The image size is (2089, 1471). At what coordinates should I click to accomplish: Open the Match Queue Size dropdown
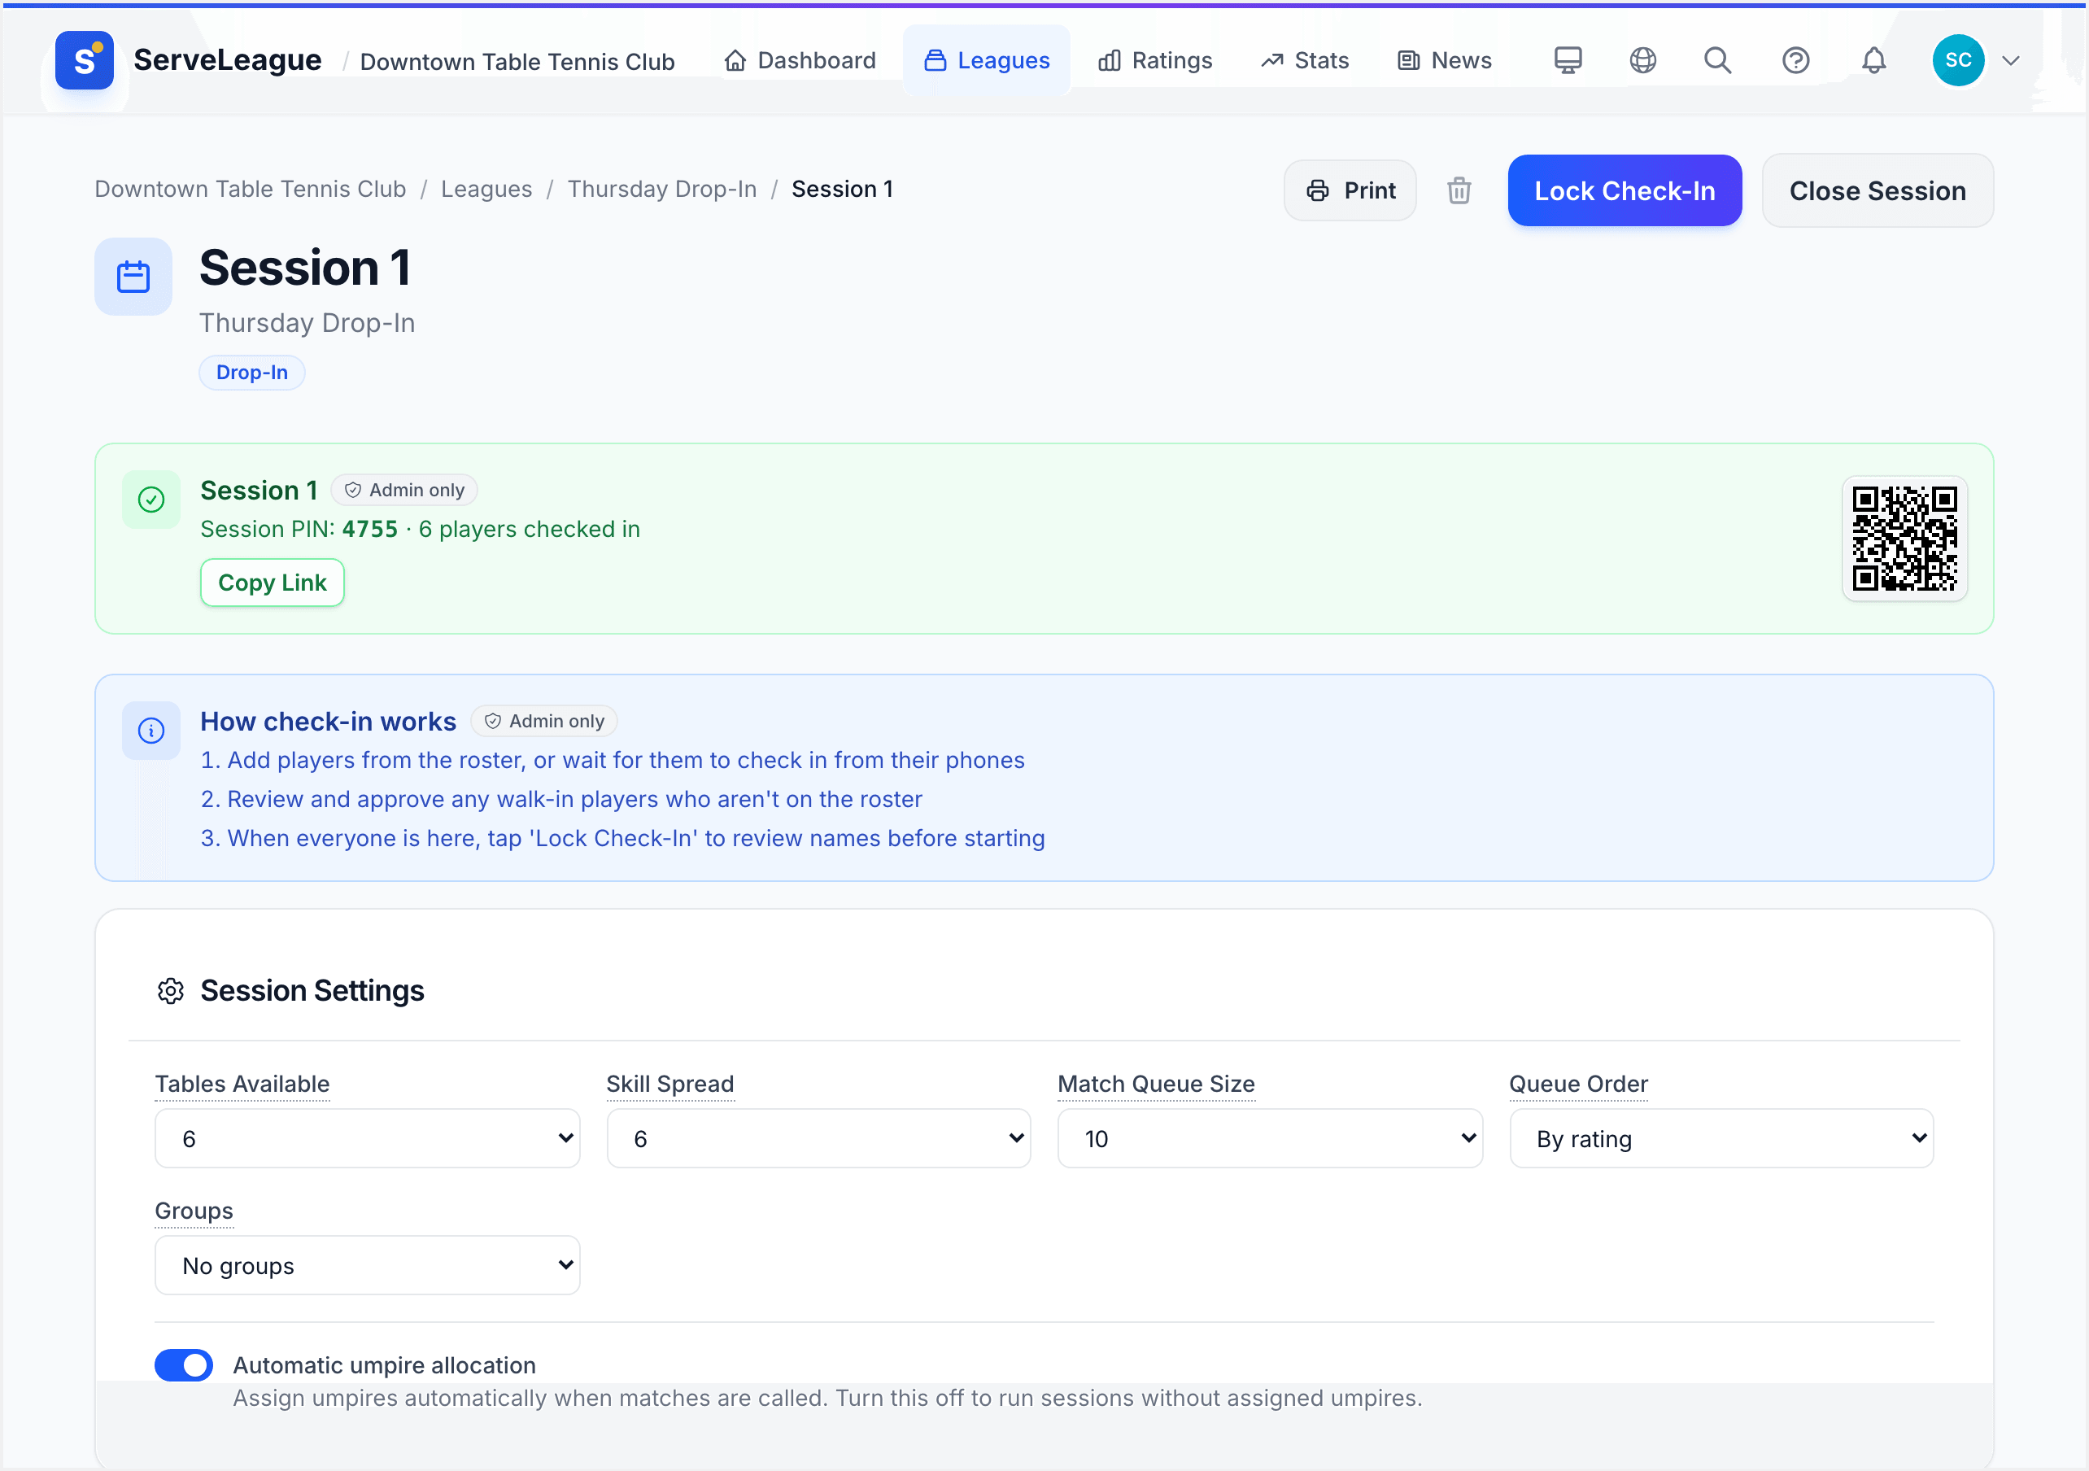pyautogui.click(x=1270, y=1139)
